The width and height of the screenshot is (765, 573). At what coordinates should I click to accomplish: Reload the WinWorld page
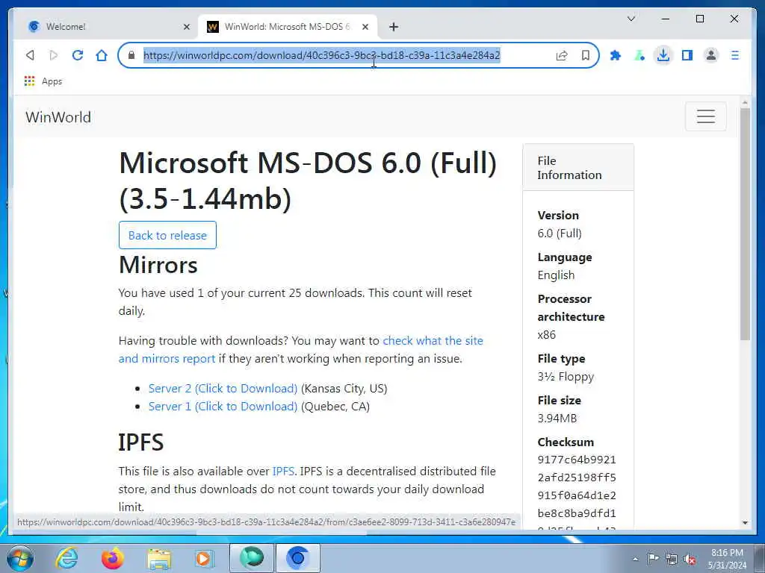click(x=78, y=55)
